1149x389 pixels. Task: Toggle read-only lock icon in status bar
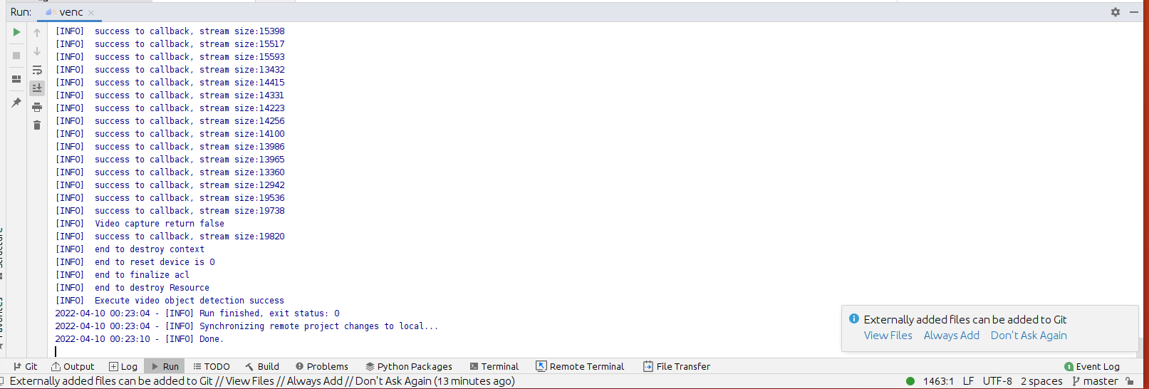pyautogui.click(x=1129, y=381)
